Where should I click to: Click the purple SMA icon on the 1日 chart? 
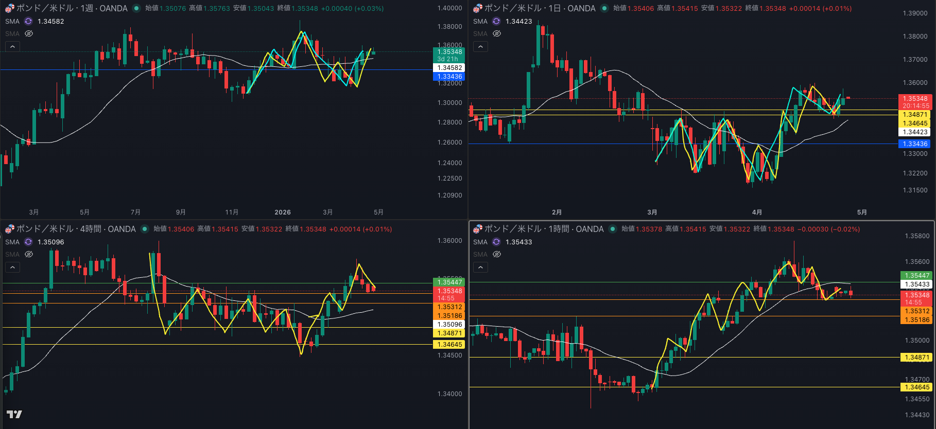(x=496, y=21)
